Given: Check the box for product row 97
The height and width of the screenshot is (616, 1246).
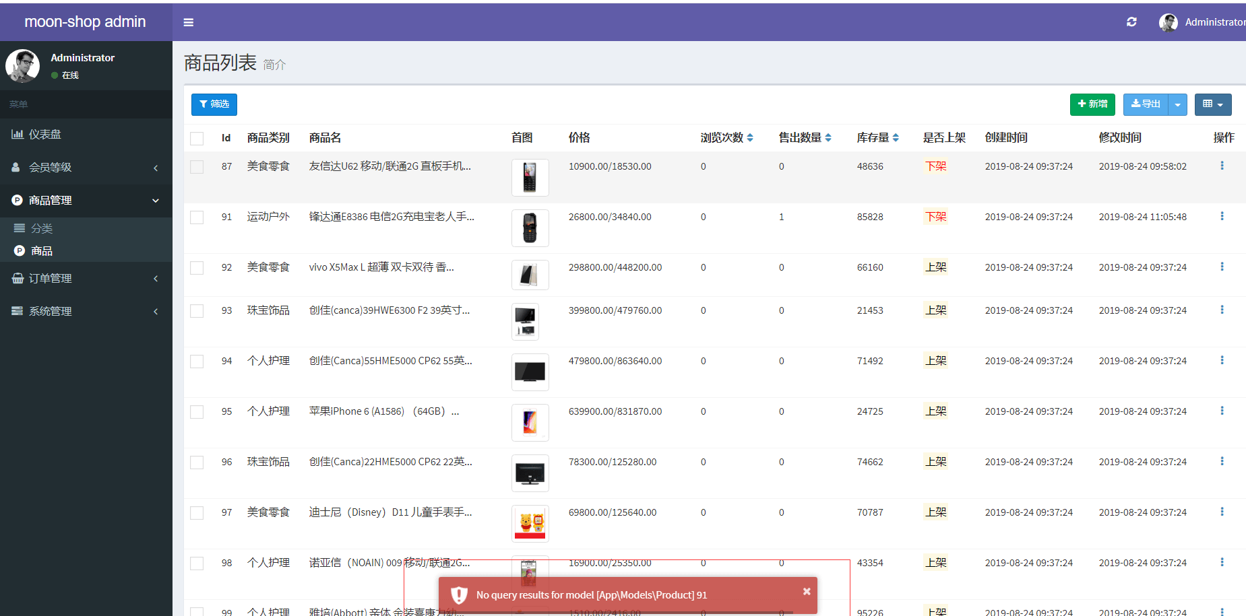Looking at the screenshot, I should 197,513.
